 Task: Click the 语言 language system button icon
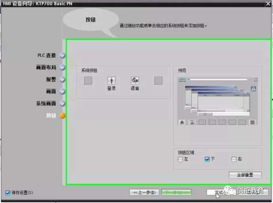135,81
